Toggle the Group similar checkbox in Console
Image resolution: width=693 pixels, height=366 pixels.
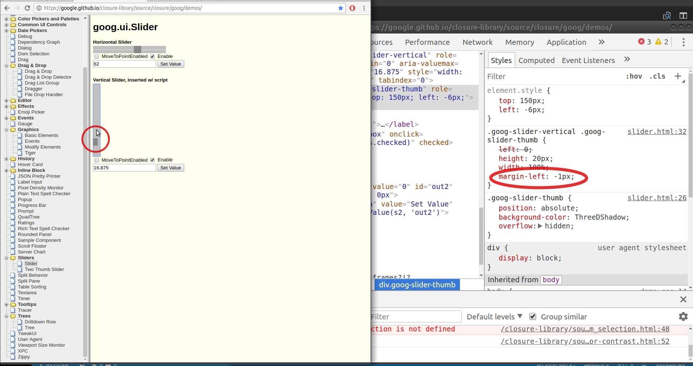point(533,316)
